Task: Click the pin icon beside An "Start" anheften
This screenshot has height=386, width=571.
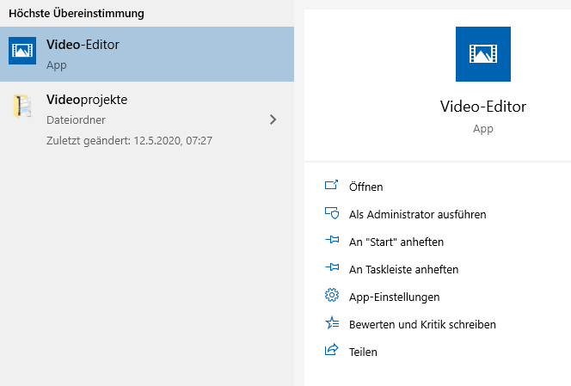Action: coord(332,240)
